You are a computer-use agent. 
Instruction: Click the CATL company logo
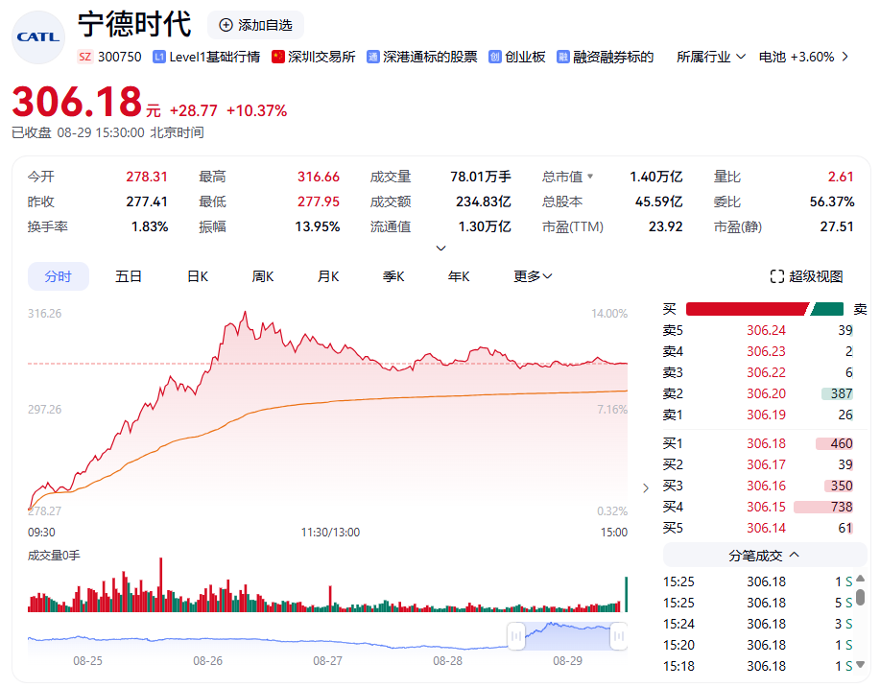[x=38, y=37]
